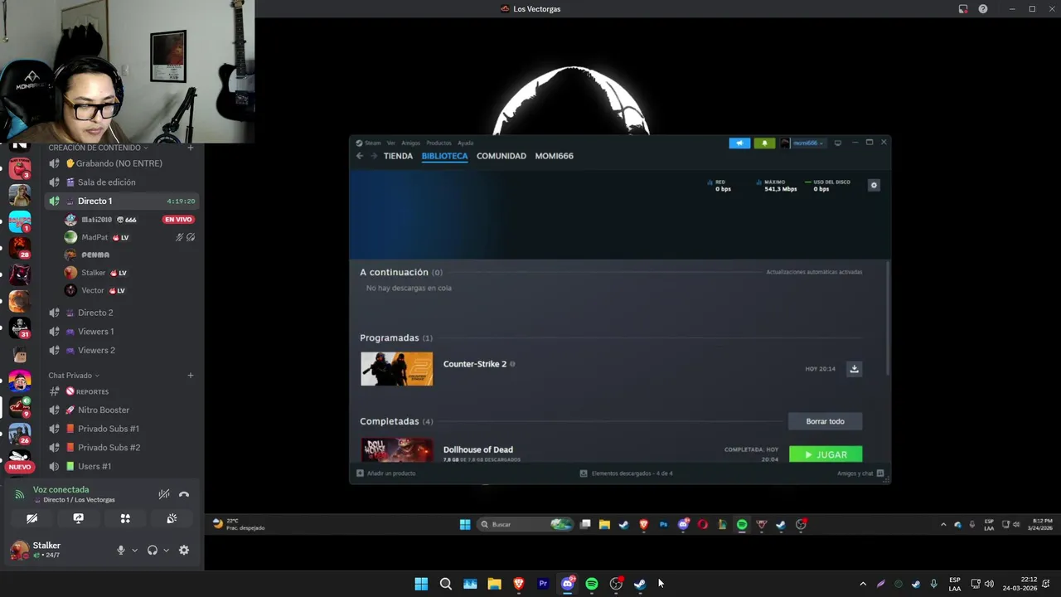Open Premiere Pro from the bottom taskbar

543,584
